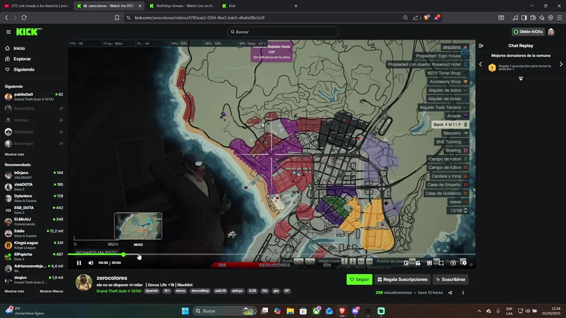
Task: Toggle theater mode in the player
Action: (429, 263)
